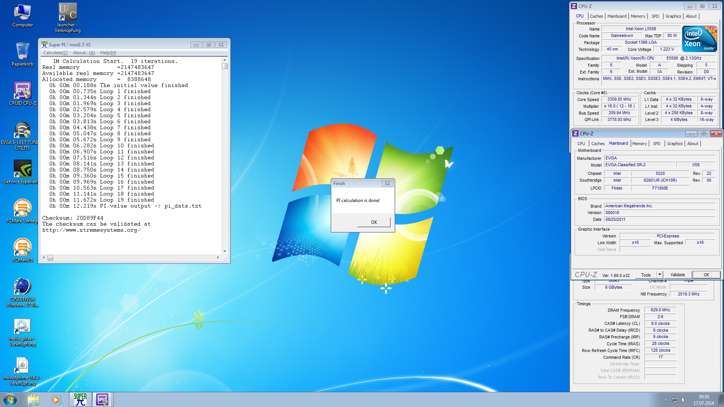Click the Super PI vertical scroll thumb
The width and height of the screenshot is (724, 407).
click(225, 66)
